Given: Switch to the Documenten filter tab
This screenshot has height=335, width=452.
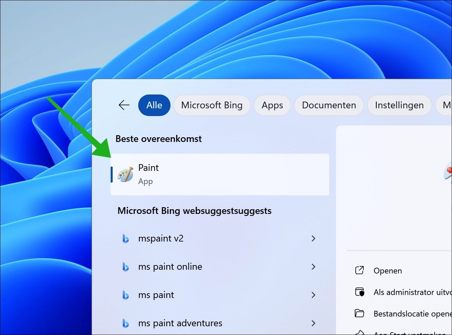Looking at the screenshot, I should (x=329, y=105).
